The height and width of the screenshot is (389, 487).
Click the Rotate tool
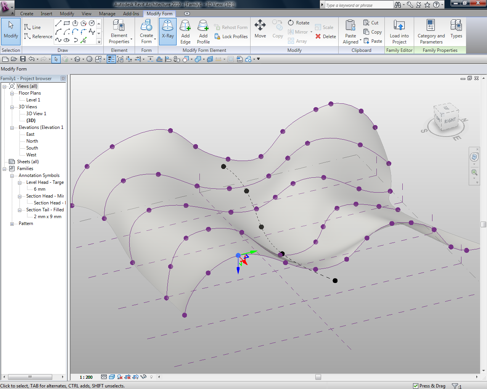click(299, 23)
